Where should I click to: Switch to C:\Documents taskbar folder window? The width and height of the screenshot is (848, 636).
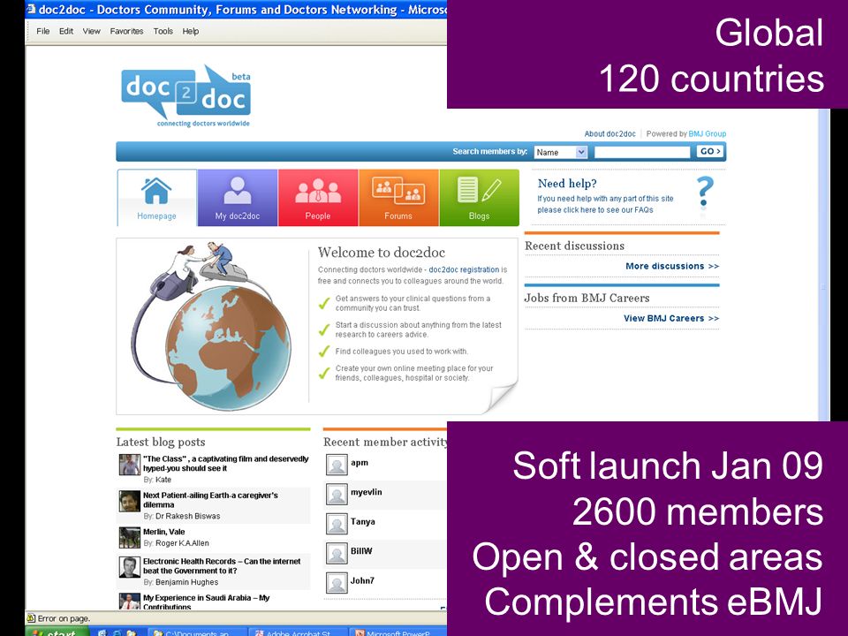coord(197,632)
